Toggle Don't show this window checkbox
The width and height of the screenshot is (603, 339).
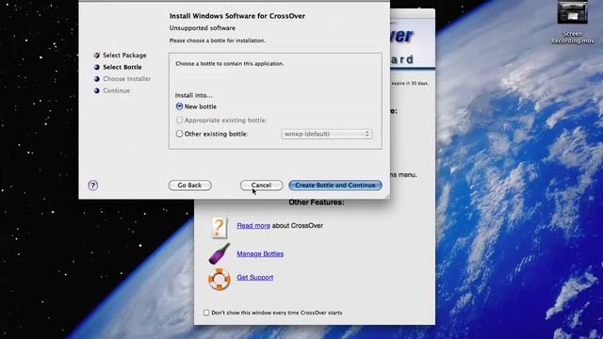(x=206, y=313)
